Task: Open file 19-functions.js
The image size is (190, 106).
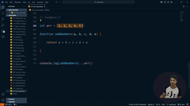Action: tap(18, 45)
